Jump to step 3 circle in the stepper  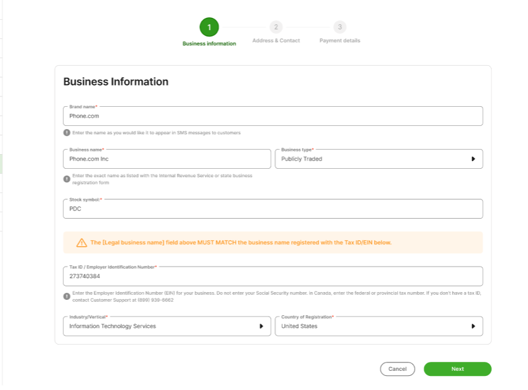coord(340,27)
